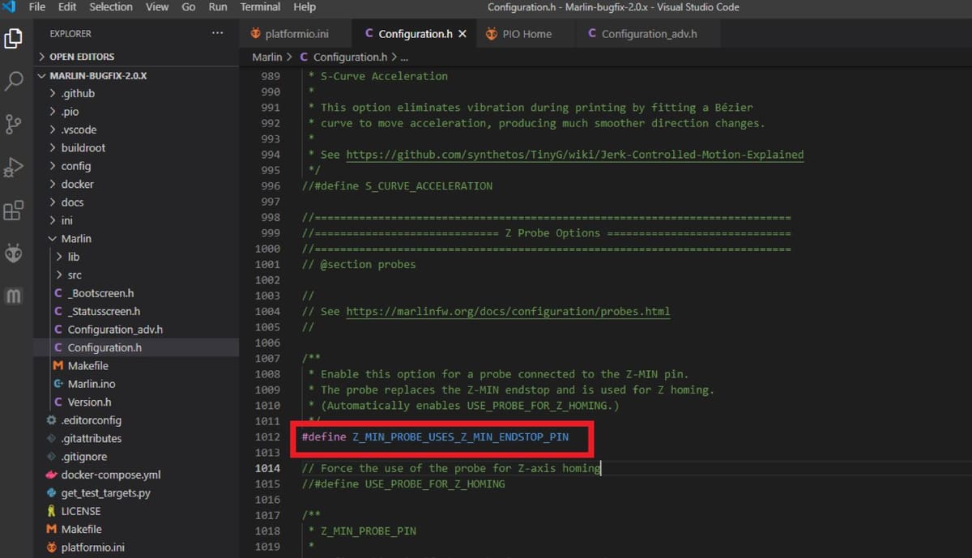Click the VS Code logo icon
Screen dimensions: 972x558
tap(9, 7)
